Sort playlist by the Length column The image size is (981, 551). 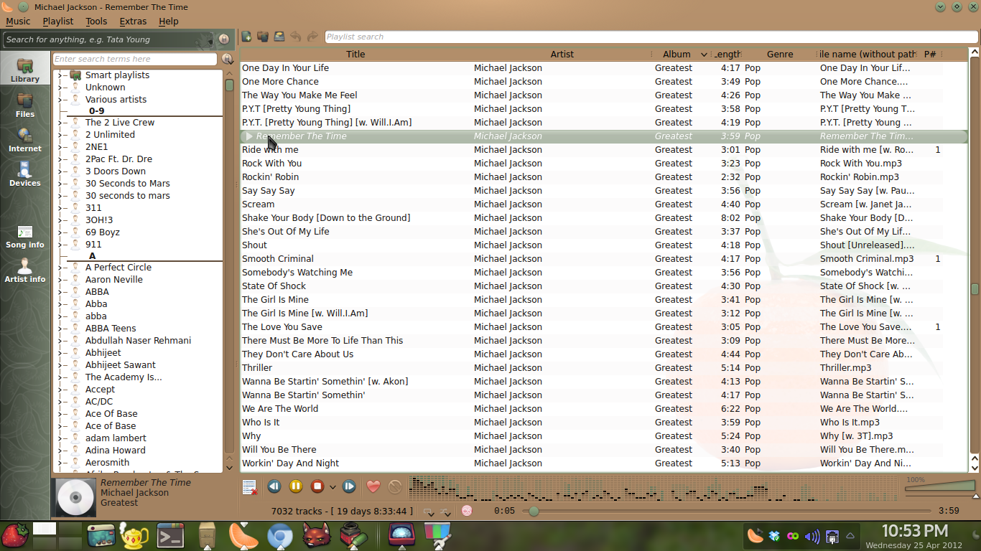click(x=727, y=54)
